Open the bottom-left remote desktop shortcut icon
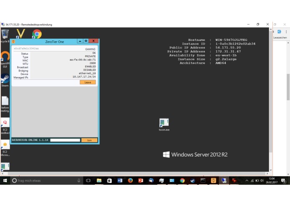290x206 pixels. pos(5,167)
